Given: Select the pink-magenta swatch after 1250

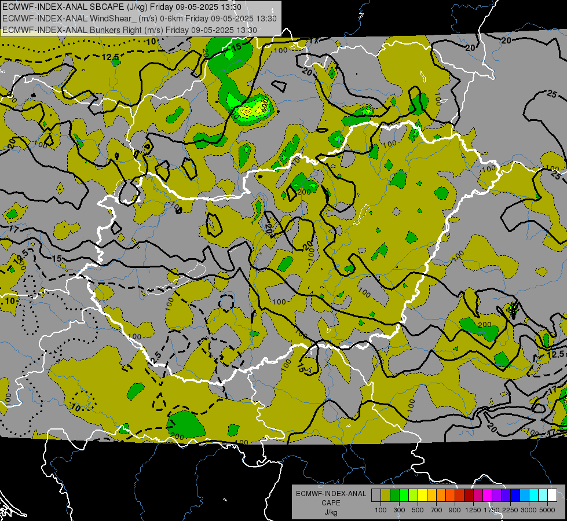Looking at the screenshot, I should [478, 496].
